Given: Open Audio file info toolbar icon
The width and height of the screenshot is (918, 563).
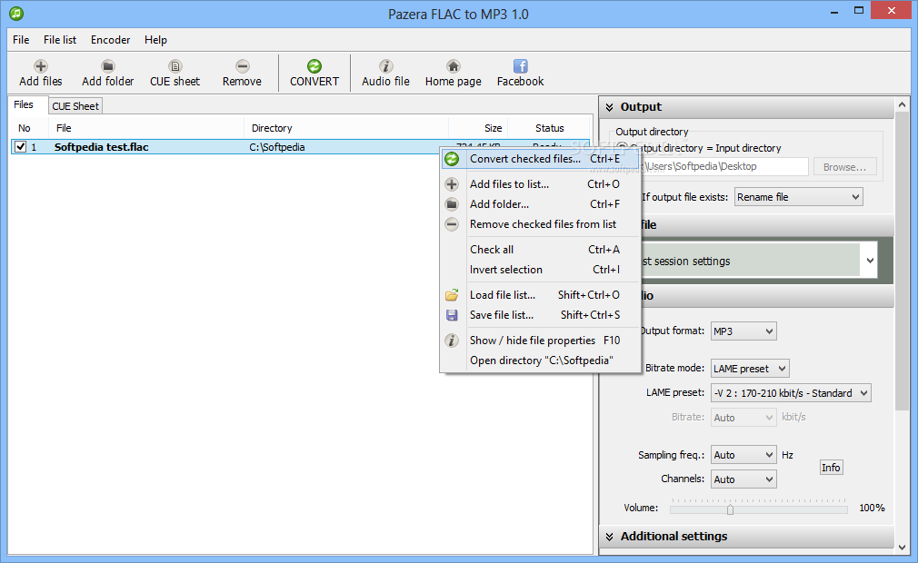Looking at the screenshot, I should (385, 66).
